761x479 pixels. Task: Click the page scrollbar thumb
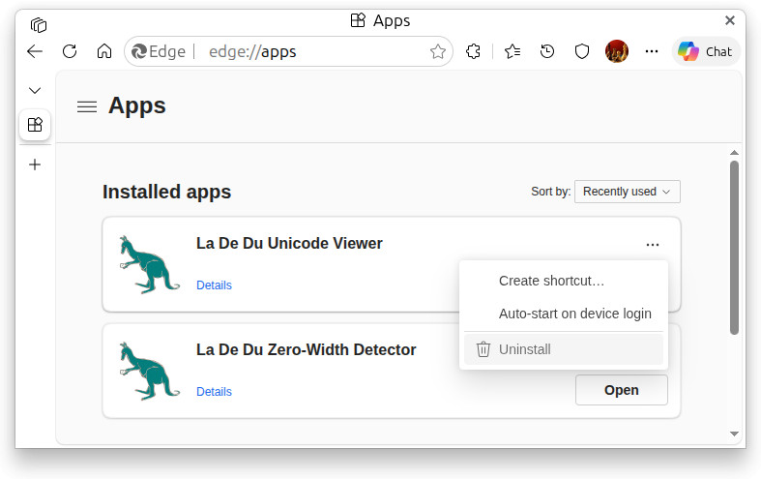734,248
